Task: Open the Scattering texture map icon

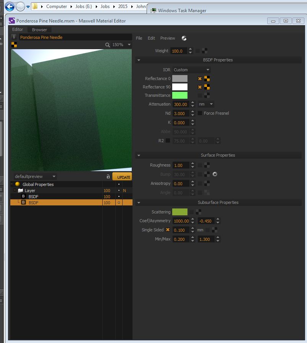Action: (x=199, y=212)
